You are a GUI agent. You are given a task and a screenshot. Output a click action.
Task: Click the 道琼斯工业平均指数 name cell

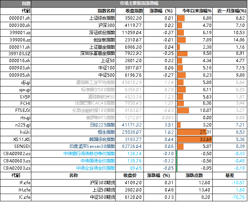(74, 82)
